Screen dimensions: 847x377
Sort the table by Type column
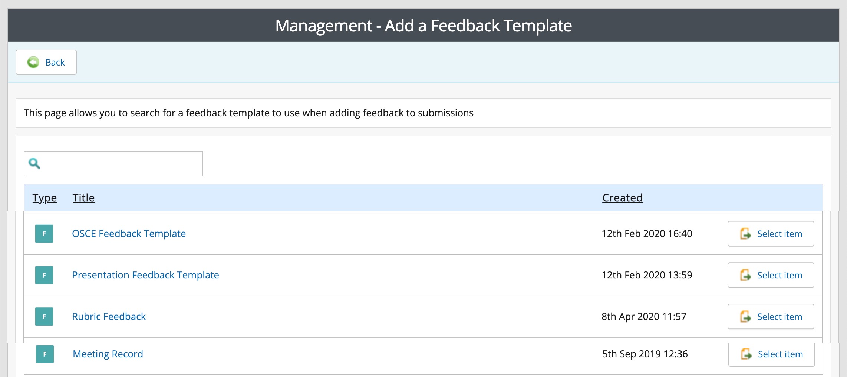pyautogui.click(x=45, y=198)
